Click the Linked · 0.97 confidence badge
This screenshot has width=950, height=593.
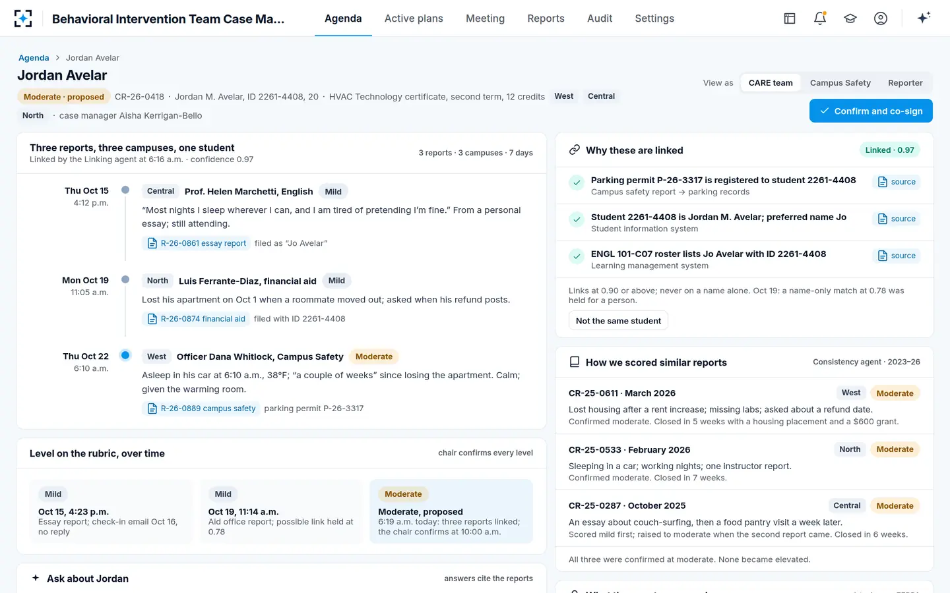[889, 150]
